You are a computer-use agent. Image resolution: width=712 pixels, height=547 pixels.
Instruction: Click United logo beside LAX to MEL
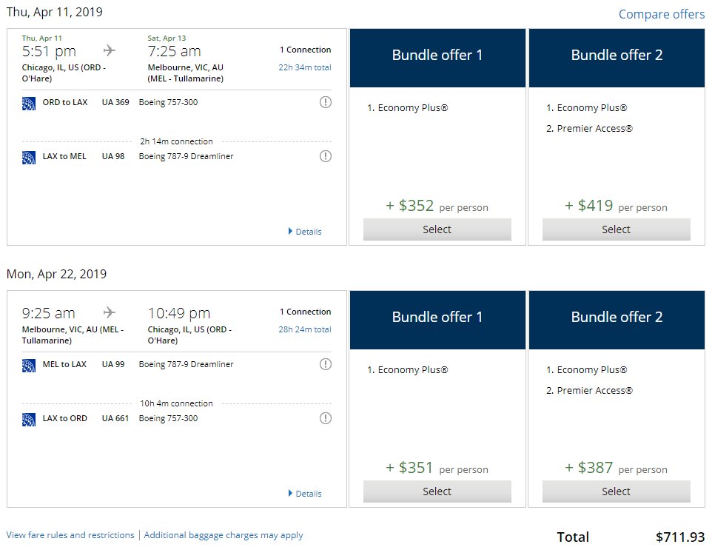(x=29, y=157)
